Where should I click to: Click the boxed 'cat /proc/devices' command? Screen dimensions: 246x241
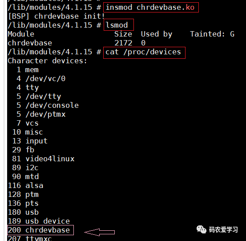(144, 53)
